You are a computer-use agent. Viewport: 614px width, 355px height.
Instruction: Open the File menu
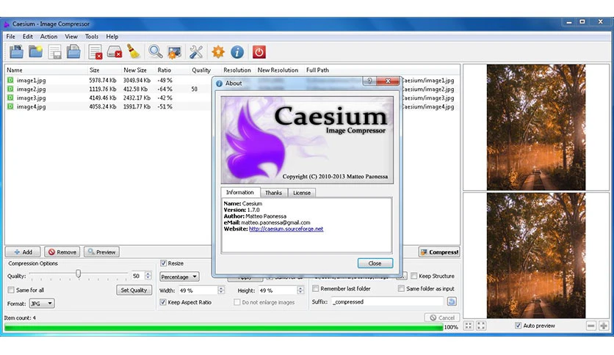point(10,37)
